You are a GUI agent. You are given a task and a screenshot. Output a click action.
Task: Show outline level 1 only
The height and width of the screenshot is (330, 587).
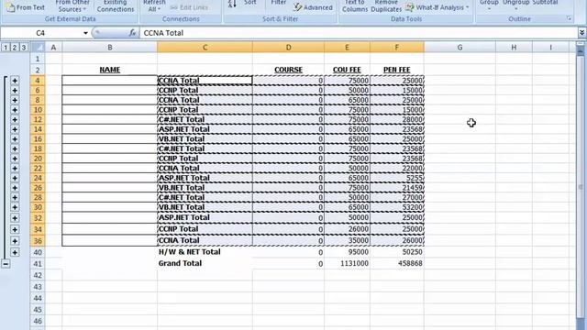[x=6, y=48]
